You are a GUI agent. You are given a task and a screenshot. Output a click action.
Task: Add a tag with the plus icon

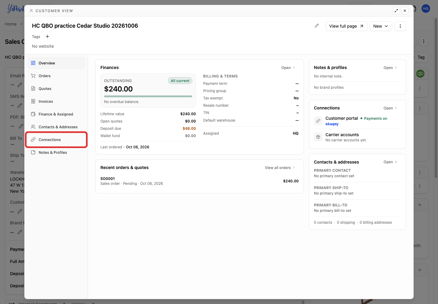coord(47,36)
